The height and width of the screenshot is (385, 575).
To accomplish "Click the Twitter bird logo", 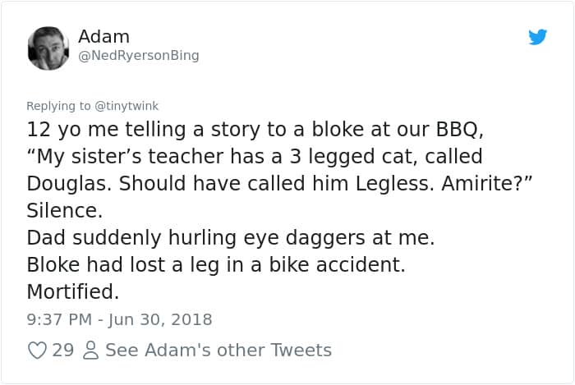I will click(x=537, y=38).
